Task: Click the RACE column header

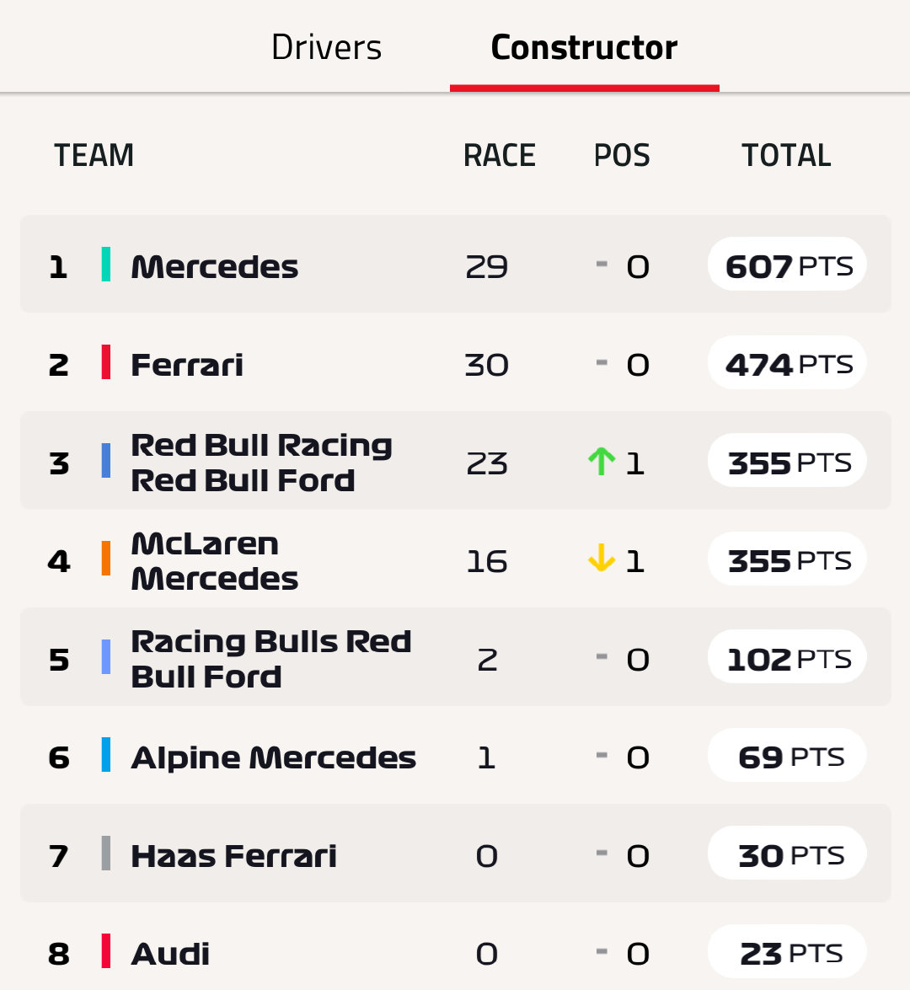Action: coord(500,155)
